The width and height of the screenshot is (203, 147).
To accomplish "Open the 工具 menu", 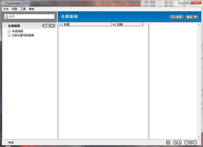I will click(23, 9).
